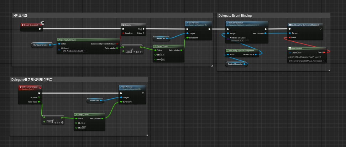Image resolution: width=346 pixels, height=147 pixels.
Task: Open the GAS_AttributeSet.Health attribute dropdown
Action: click(x=74, y=51)
